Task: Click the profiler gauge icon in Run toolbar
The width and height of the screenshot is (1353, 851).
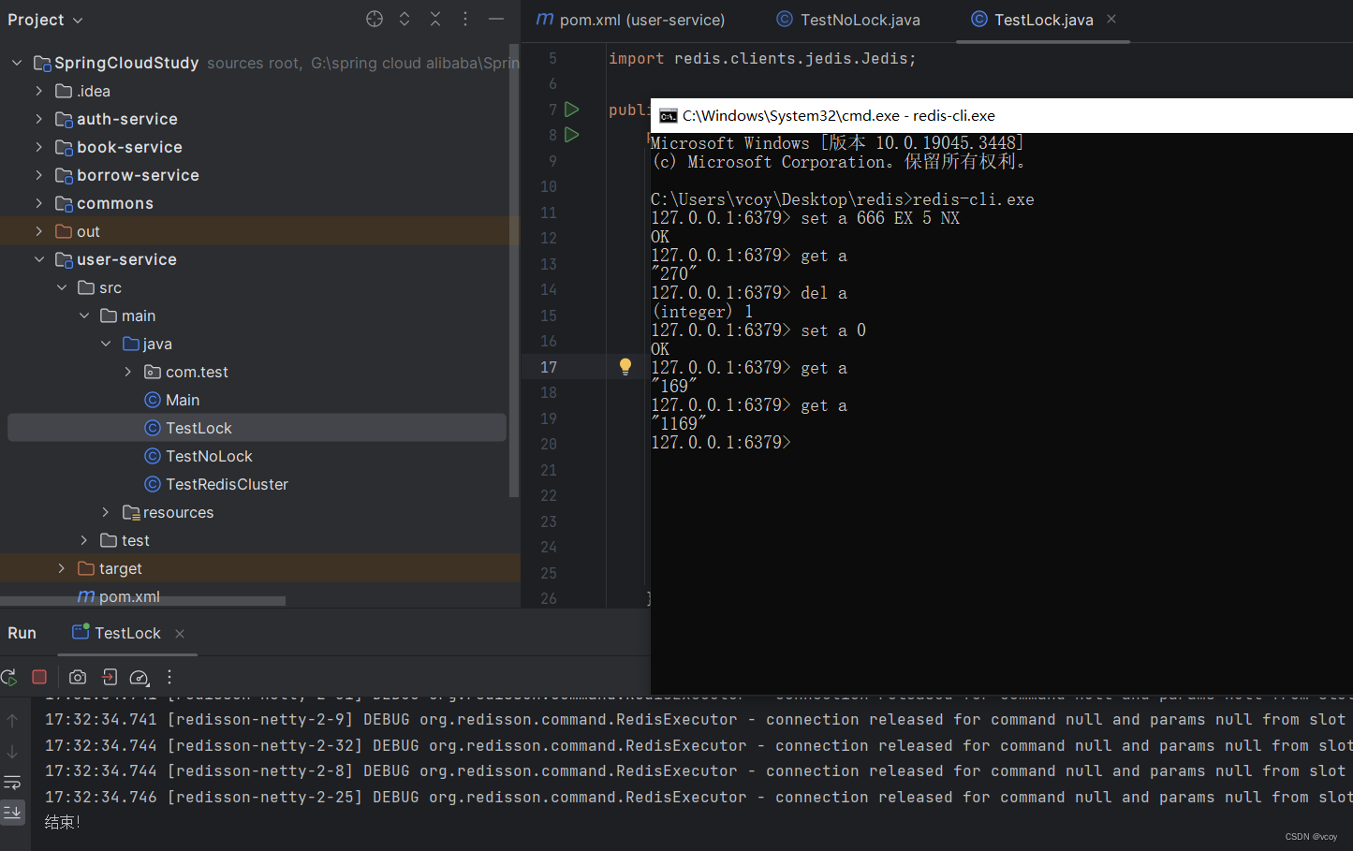Action: point(140,677)
